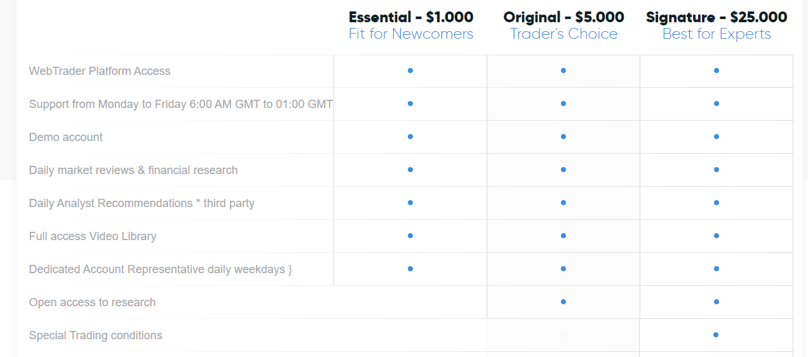Select the Essential - $1.000 plan heading
808x357 pixels.
(x=411, y=17)
